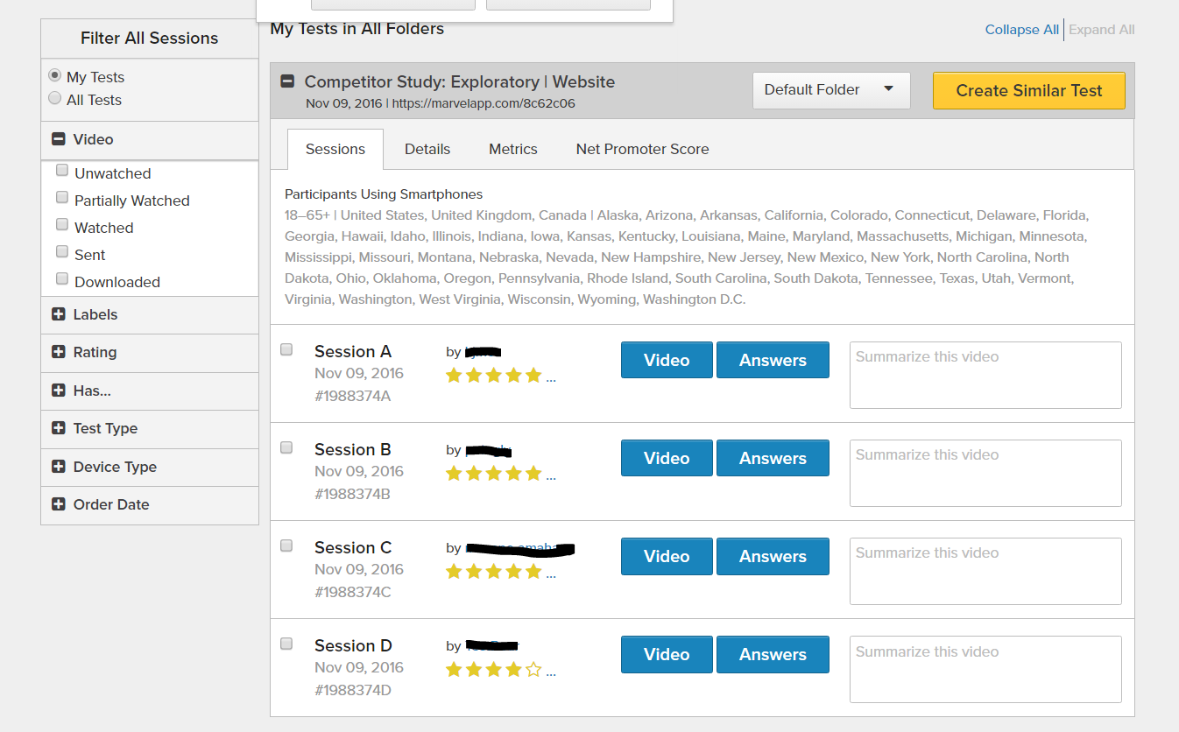View Session B answers
Viewport: 1179px width, 732px height.
[x=773, y=458]
